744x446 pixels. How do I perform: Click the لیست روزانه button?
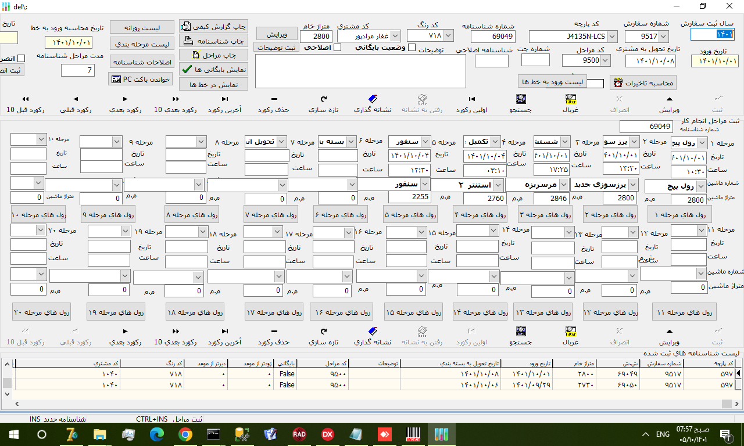coord(142,27)
